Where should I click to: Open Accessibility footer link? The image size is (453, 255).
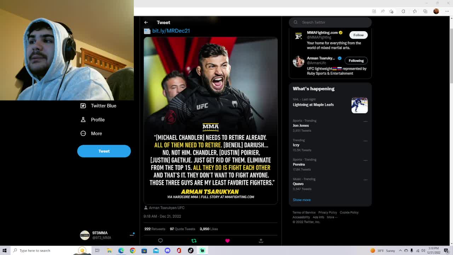pos(301,217)
